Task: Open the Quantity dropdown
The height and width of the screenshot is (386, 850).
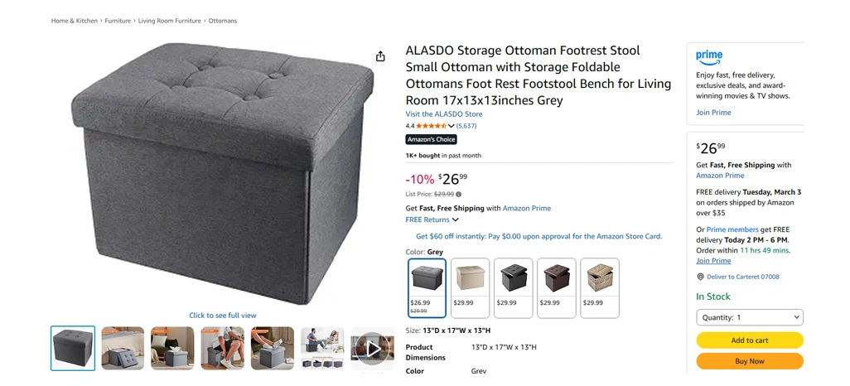Action: 750,317
